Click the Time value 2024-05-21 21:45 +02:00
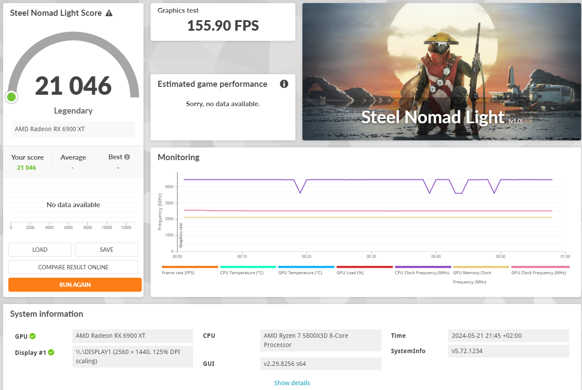The width and height of the screenshot is (582, 390). point(509,336)
